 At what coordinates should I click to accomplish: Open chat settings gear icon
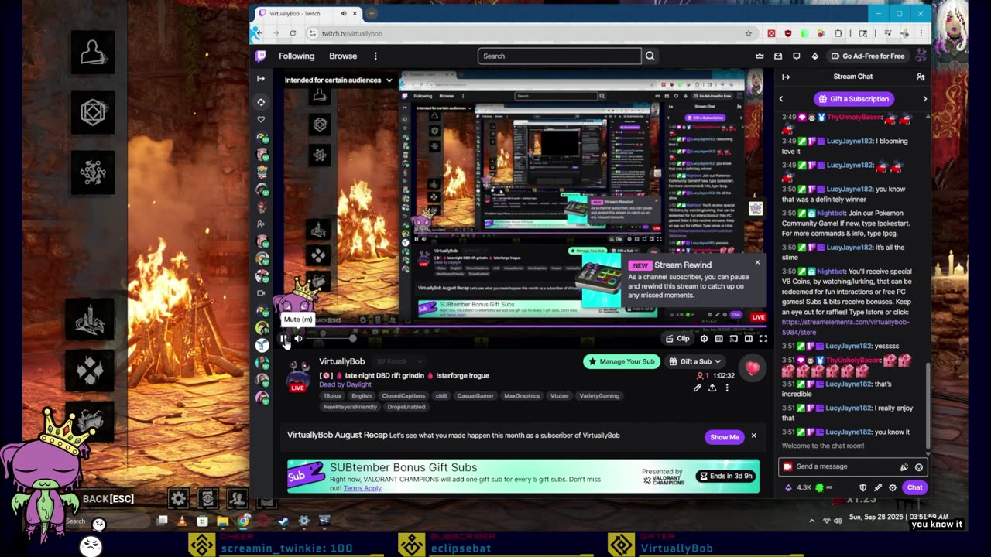point(893,487)
